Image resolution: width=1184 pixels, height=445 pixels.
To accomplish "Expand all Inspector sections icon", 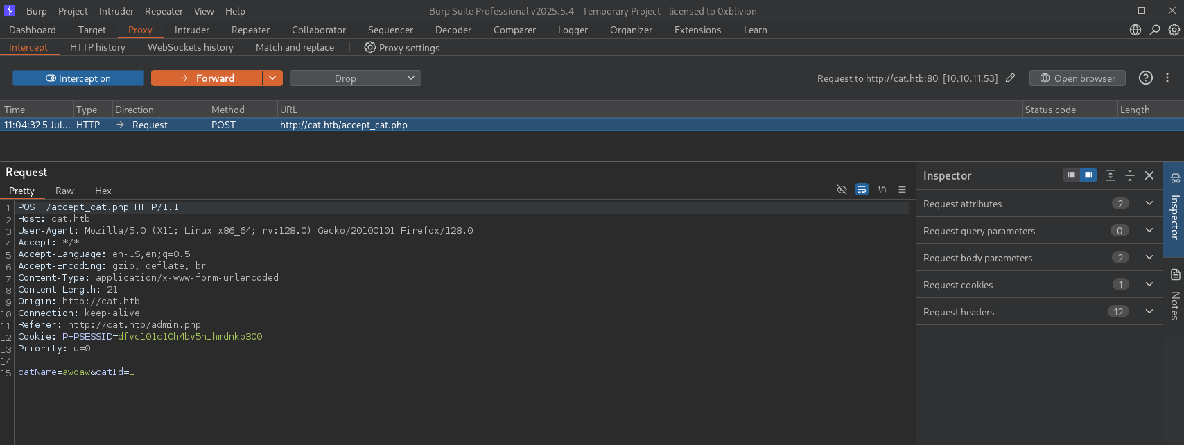I will (1111, 175).
